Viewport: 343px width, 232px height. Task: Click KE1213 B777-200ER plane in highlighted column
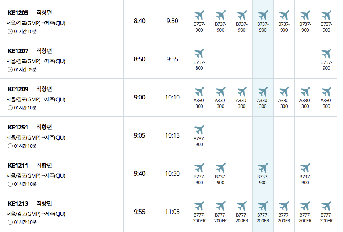tap(263, 206)
